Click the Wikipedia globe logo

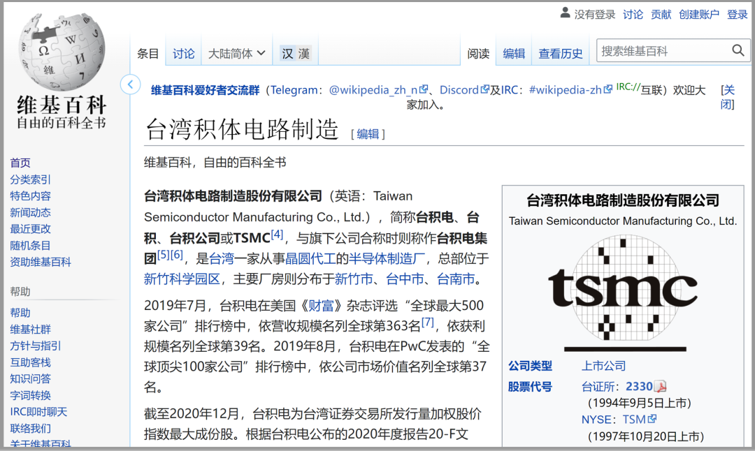62,52
